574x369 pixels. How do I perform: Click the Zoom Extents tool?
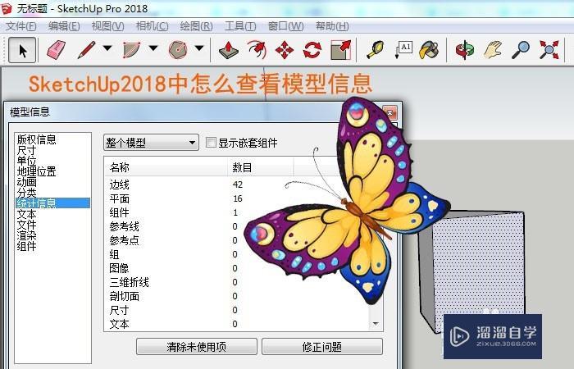pos(549,50)
